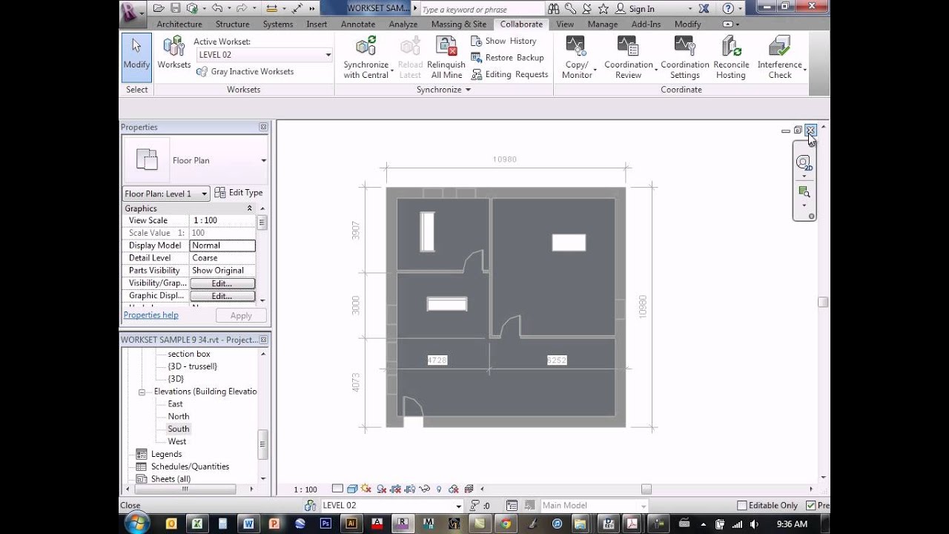
Task: Open the 2D steering wheel navigation icon
Action: tap(804, 162)
